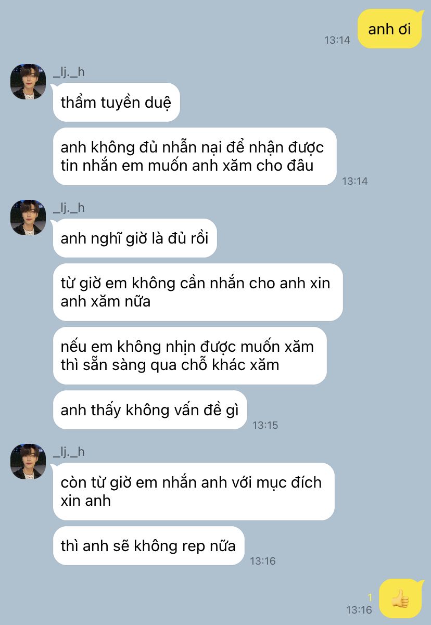Open third _lj._h profile avatar
This screenshot has width=431, height=625.
28,462
